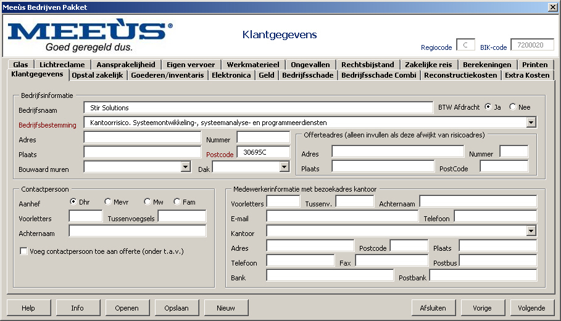Choose Mw as Aanhef
561x321 pixels.
tap(147, 201)
